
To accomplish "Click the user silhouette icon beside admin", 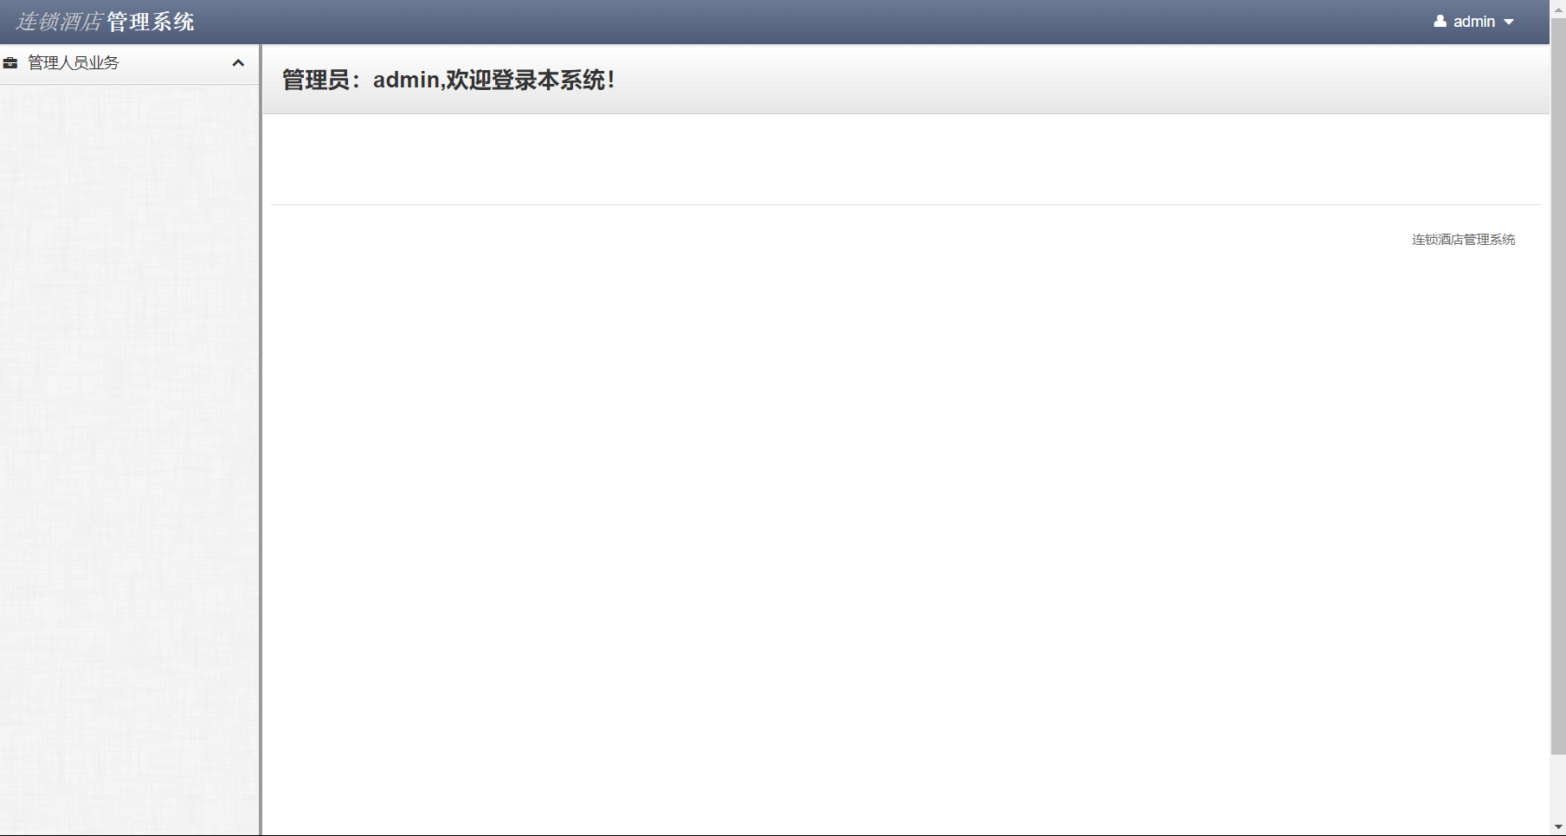I will [x=1440, y=22].
